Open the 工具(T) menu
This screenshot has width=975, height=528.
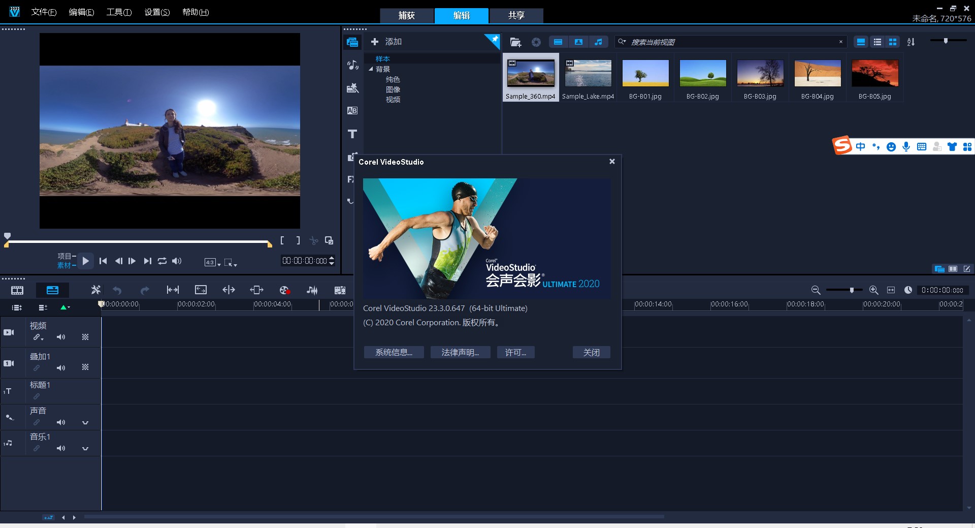(119, 12)
